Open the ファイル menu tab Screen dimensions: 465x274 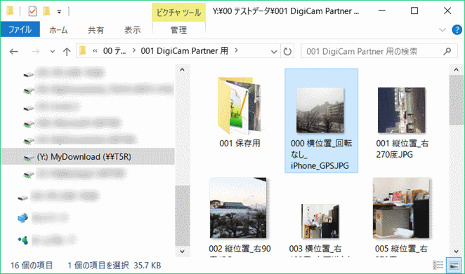click(20, 29)
